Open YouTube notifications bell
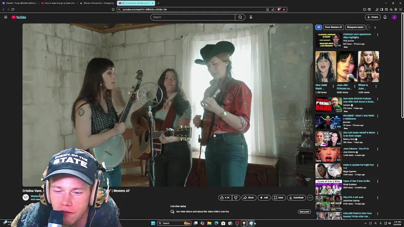 tap(385, 17)
